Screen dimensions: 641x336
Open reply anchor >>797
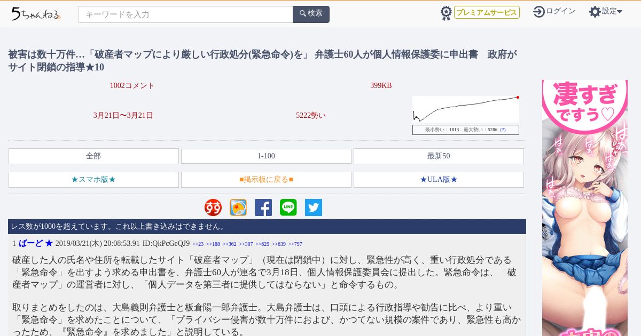(295, 244)
